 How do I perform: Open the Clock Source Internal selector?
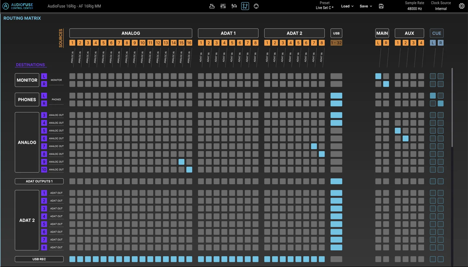pyautogui.click(x=441, y=9)
